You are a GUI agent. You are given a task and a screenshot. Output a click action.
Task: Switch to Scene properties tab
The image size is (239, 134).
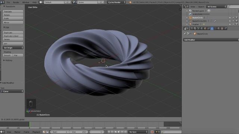tap(198, 28)
